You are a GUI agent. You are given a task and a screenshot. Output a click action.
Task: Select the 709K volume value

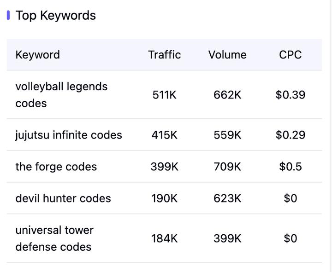(x=227, y=167)
